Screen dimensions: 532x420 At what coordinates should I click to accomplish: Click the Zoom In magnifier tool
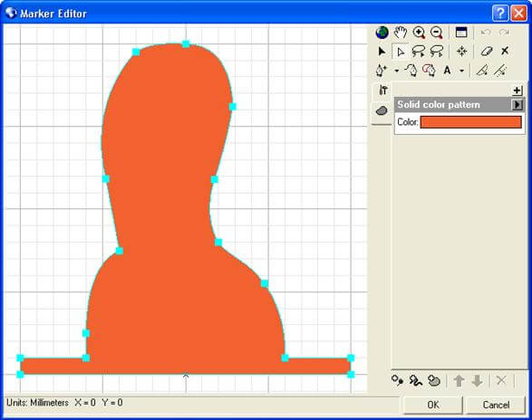pyautogui.click(x=419, y=33)
